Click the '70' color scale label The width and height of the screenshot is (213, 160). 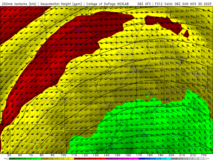pos(31,155)
